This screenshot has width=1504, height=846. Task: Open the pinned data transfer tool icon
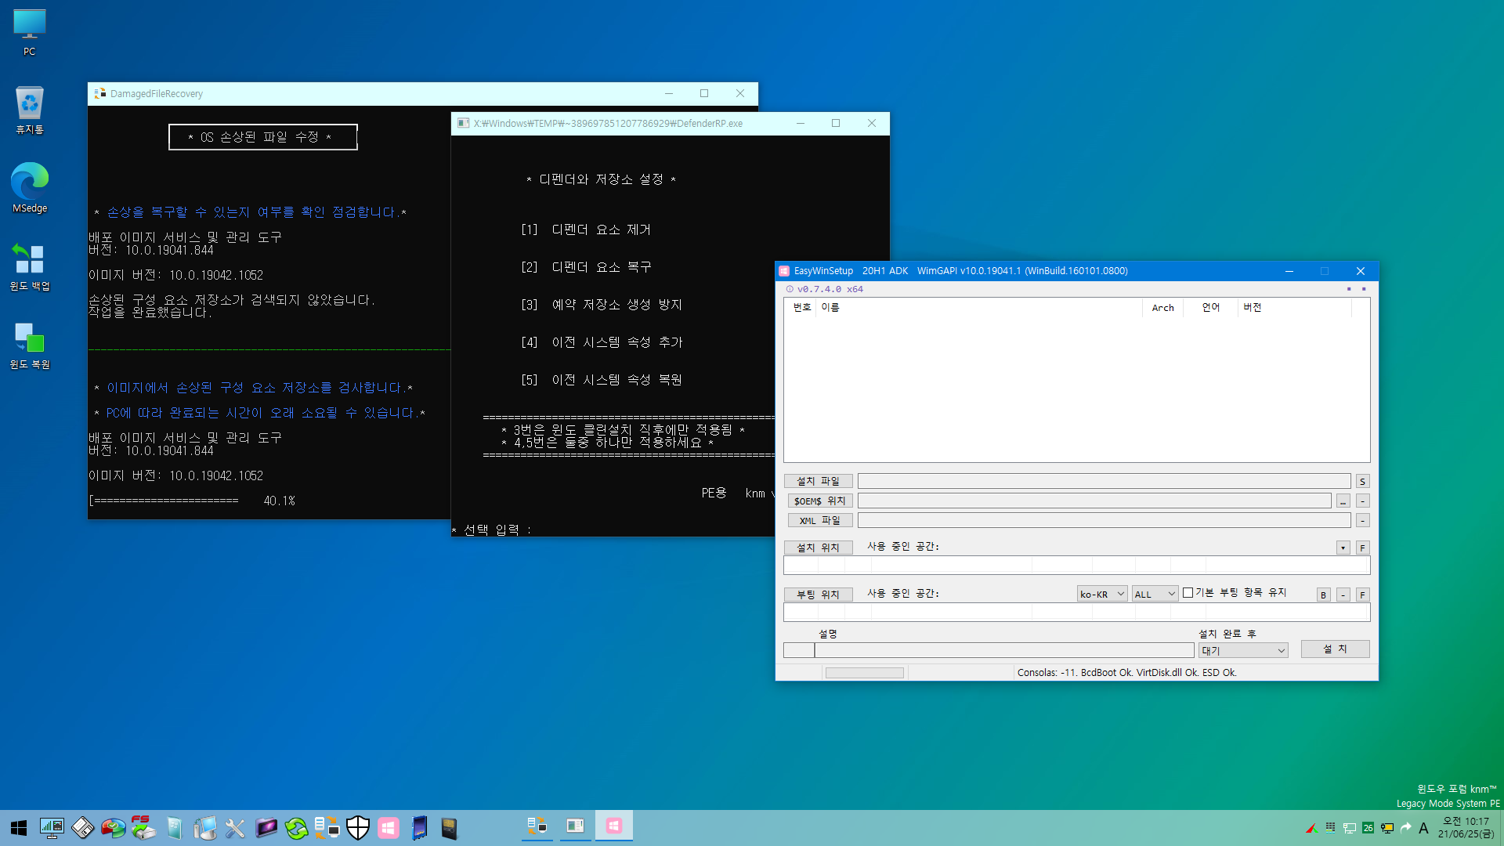327,828
